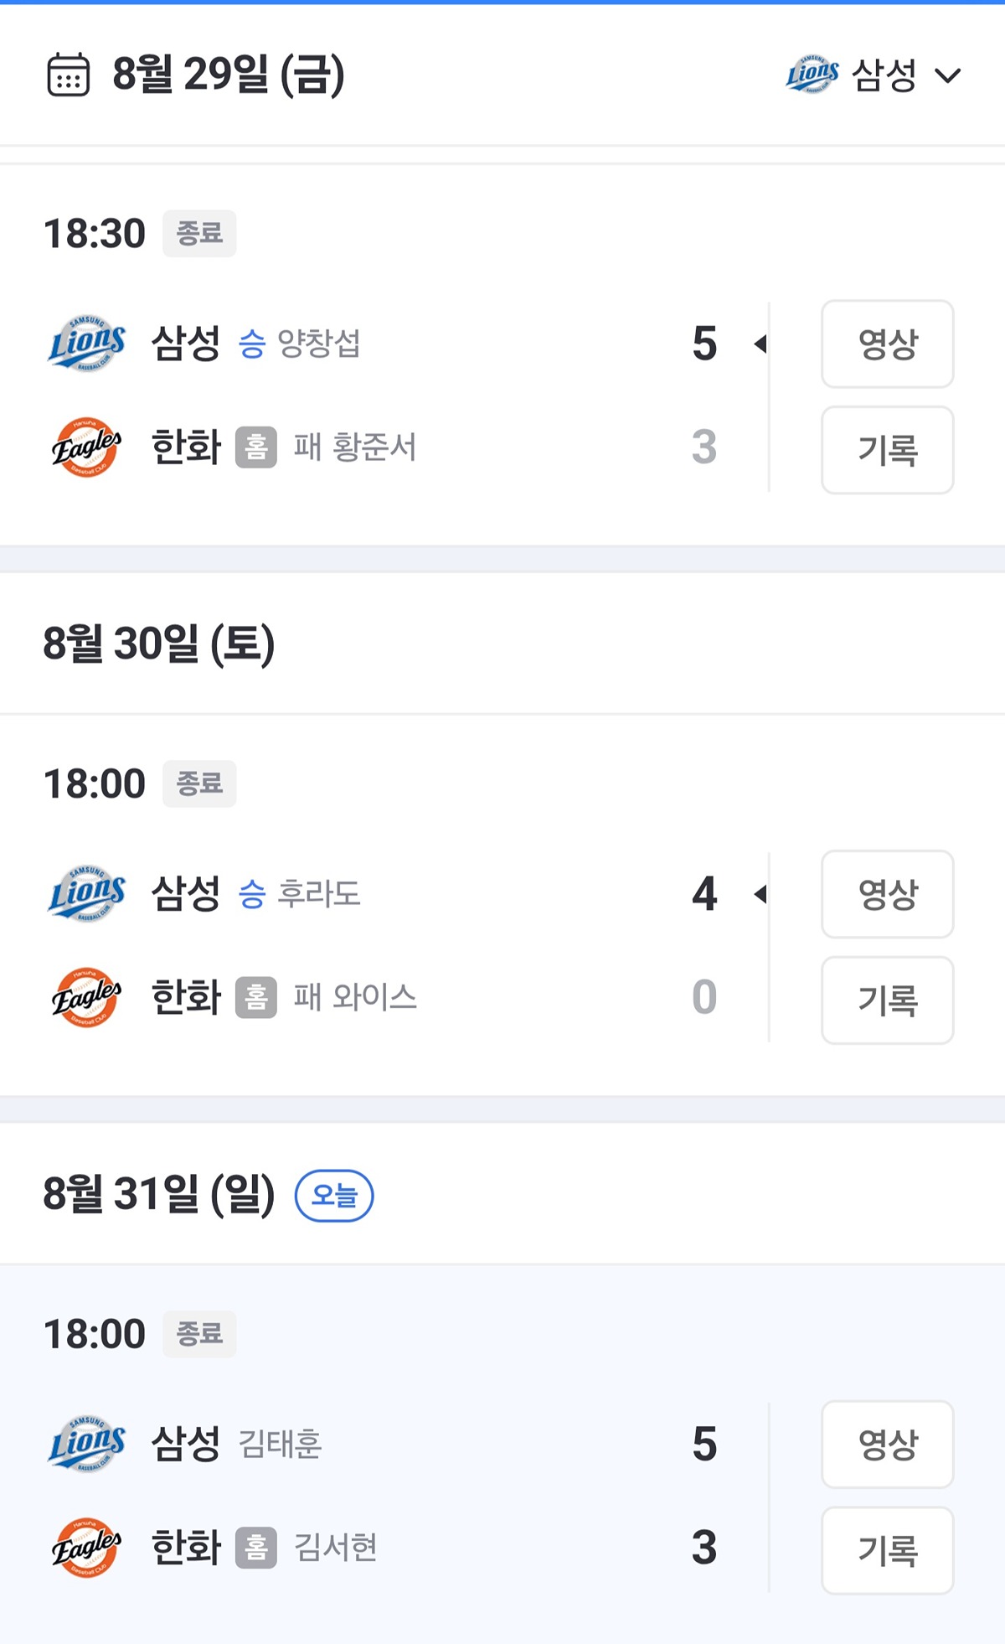Click losing pitcher 와이스 name
1005x1644 pixels.
coord(374,997)
